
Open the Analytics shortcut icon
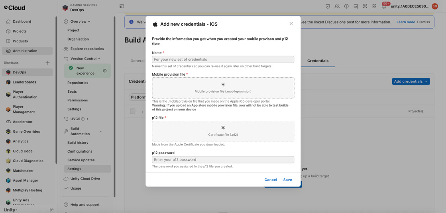[x=8, y=141]
